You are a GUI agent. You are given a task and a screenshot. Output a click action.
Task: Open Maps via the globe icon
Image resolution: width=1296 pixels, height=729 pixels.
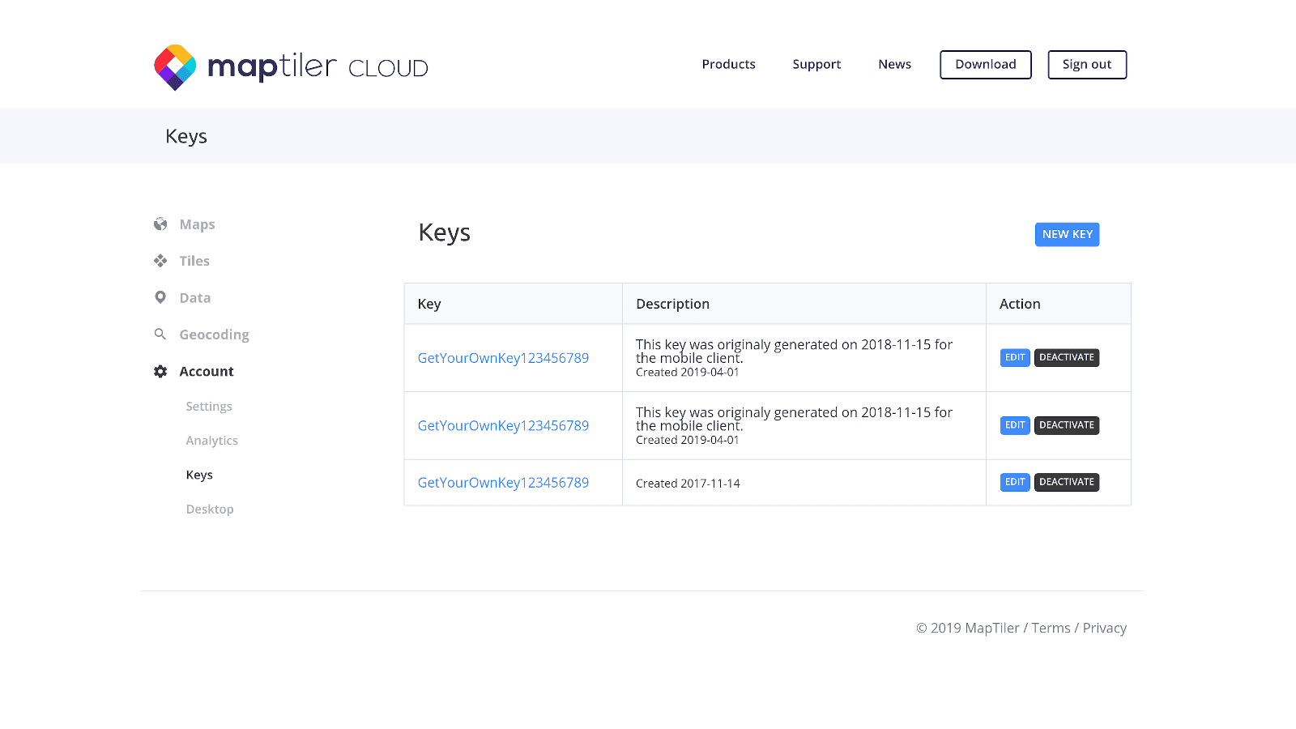(160, 224)
